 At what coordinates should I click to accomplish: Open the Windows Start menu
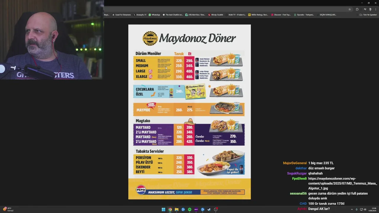click(163, 209)
